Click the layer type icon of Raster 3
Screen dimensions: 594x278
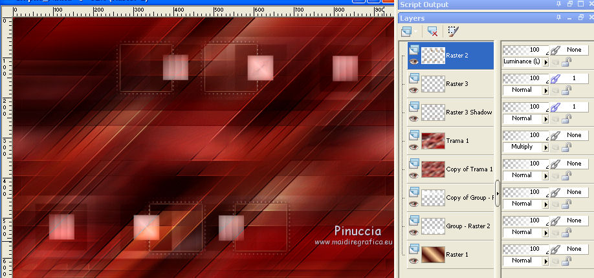click(x=413, y=78)
